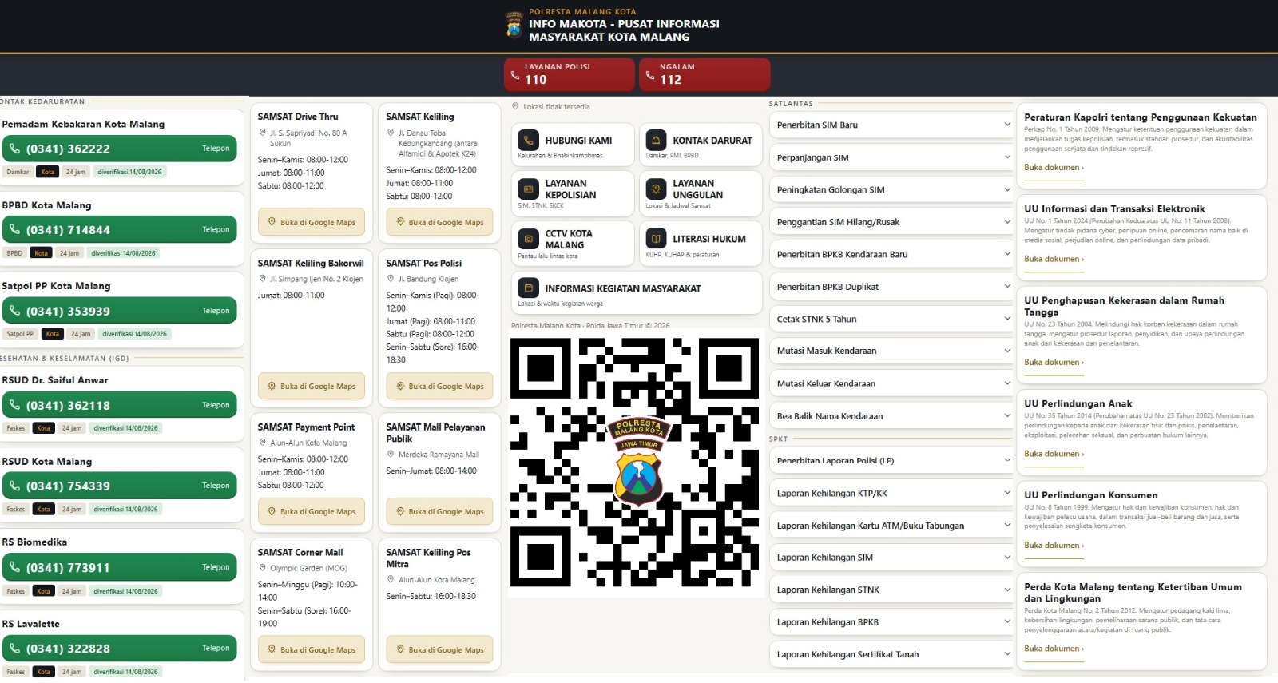The image size is (1278, 683).
Task: Click phone icon beside (0341) 754339
Action: click(x=14, y=486)
